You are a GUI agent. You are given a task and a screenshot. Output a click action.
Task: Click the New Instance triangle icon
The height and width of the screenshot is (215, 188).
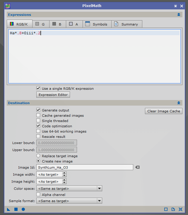pos(8,209)
